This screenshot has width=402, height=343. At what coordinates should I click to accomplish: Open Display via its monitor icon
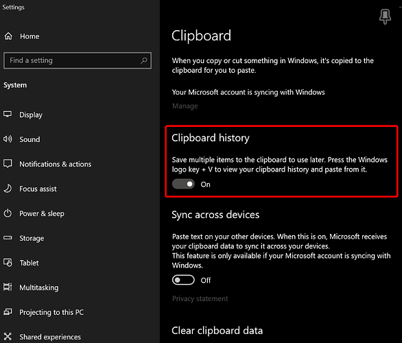tap(8, 114)
